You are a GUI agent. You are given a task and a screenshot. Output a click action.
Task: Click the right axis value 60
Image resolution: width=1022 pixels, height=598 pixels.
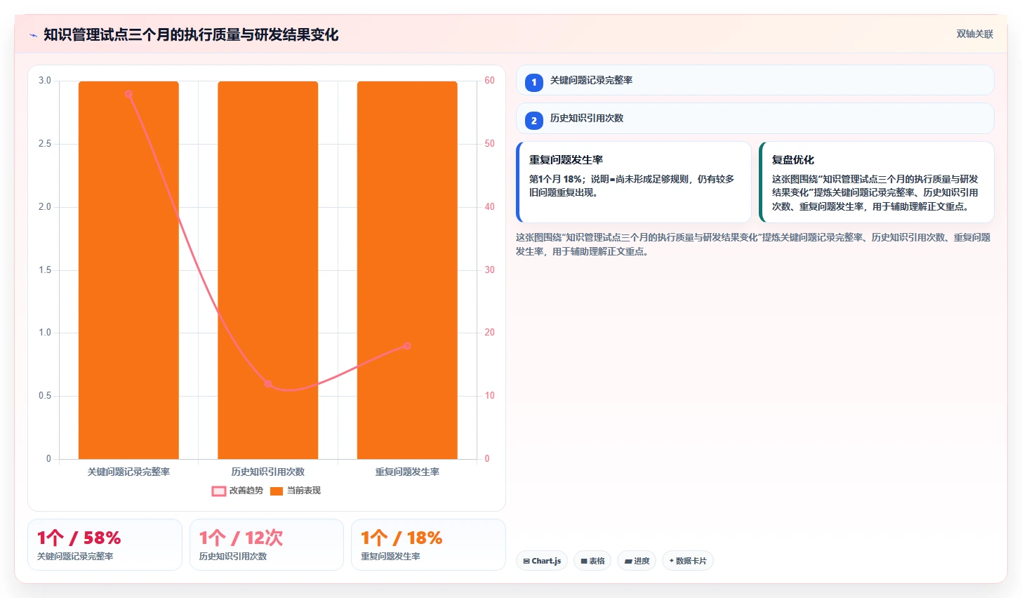489,81
